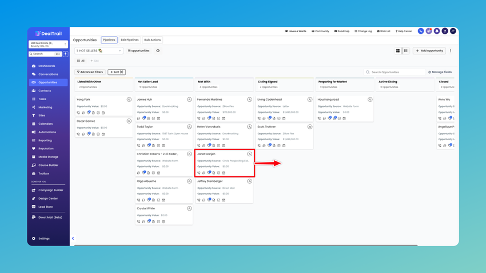Click phone icon on Janet Ganjeh card
The image size is (486, 273).
[x=198, y=173]
